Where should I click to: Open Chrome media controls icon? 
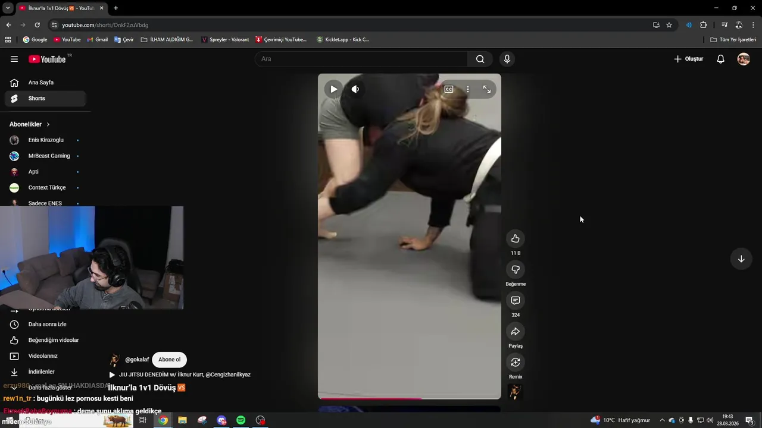coord(724,25)
